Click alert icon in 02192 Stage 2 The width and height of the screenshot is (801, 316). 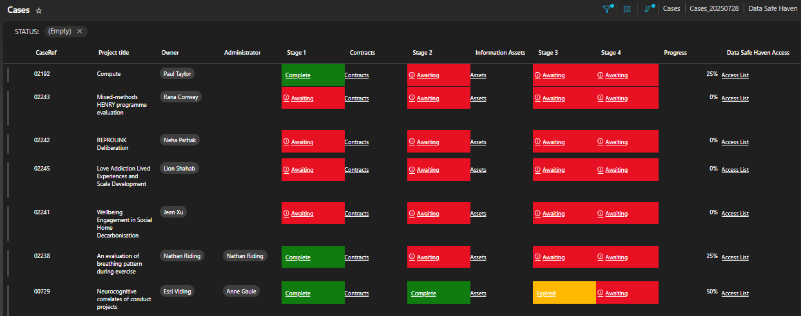coord(412,75)
